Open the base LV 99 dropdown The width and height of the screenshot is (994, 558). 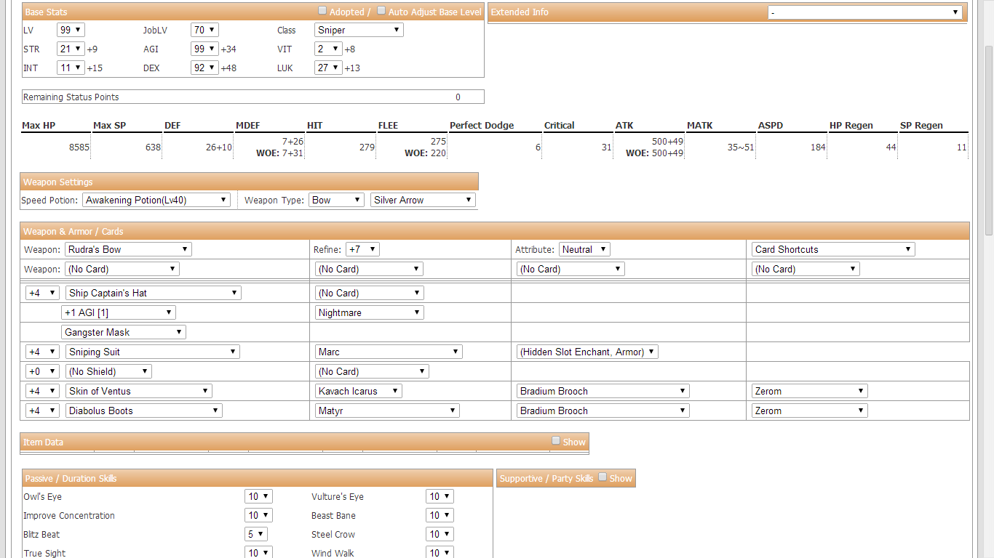pyautogui.click(x=70, y=30)
